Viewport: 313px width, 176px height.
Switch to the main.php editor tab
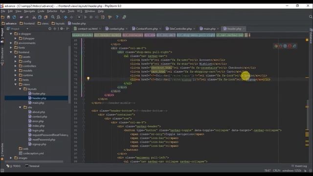[209, 29]
